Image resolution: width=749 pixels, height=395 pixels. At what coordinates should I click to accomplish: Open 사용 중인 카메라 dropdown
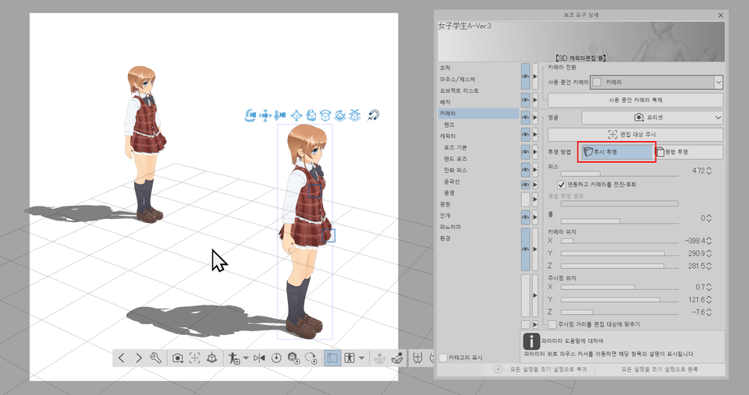pos(656,82)
